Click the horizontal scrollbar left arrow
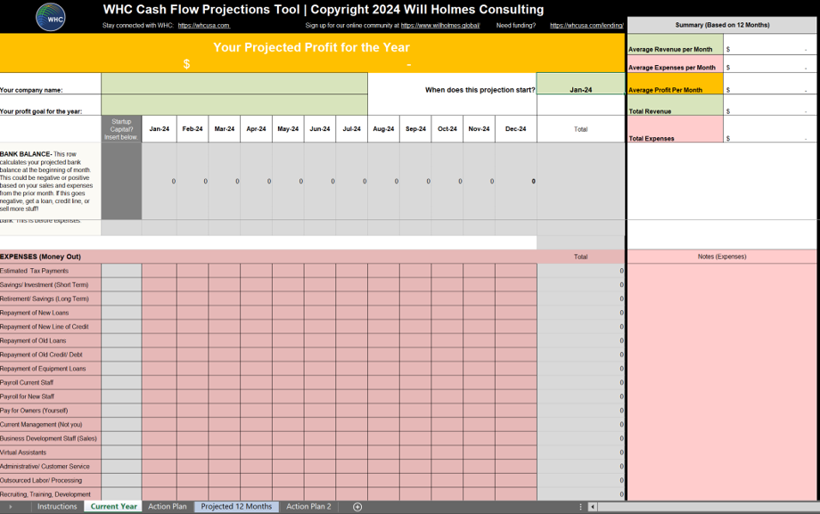This screenshot has height=514, width=820. [x=593, y=507]
